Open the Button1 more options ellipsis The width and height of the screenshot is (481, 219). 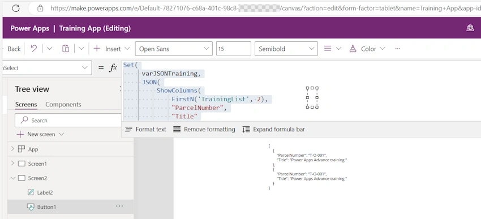coord(119,207)
